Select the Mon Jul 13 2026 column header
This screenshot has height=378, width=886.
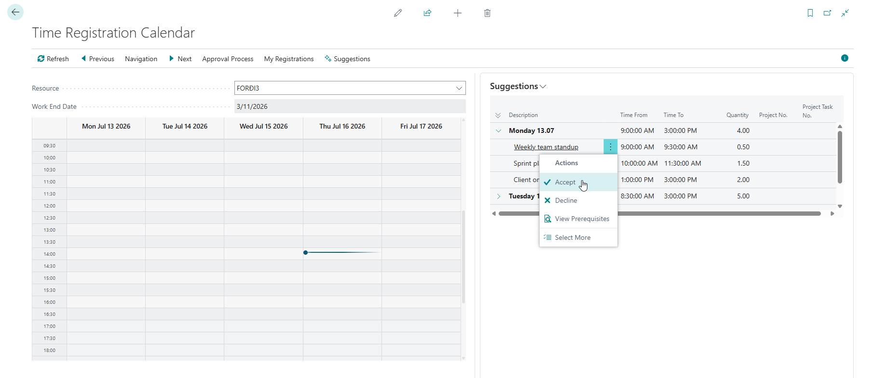pyautogui.click(x=106, y=126)
